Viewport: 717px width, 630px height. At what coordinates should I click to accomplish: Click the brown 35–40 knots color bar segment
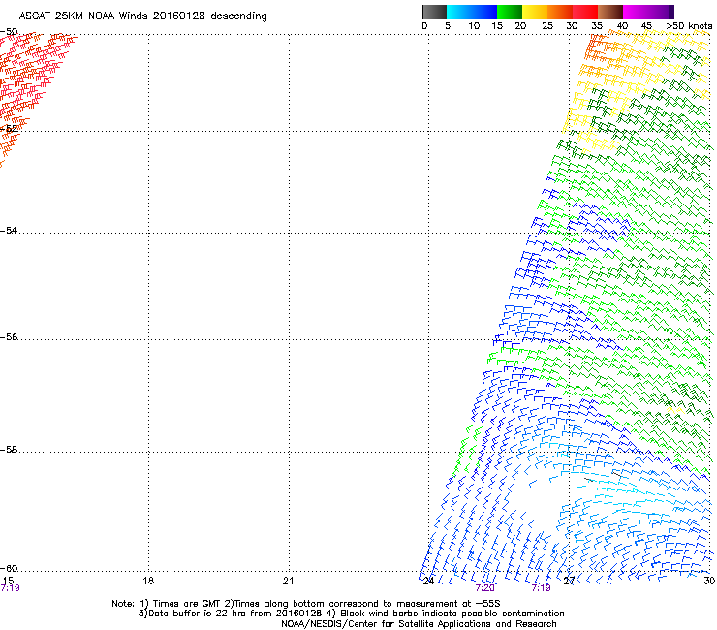tap(610, 12)
